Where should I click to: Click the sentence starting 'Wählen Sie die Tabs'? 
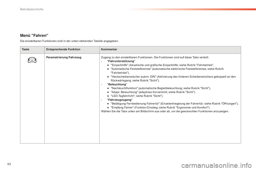[x=165, y=112]
